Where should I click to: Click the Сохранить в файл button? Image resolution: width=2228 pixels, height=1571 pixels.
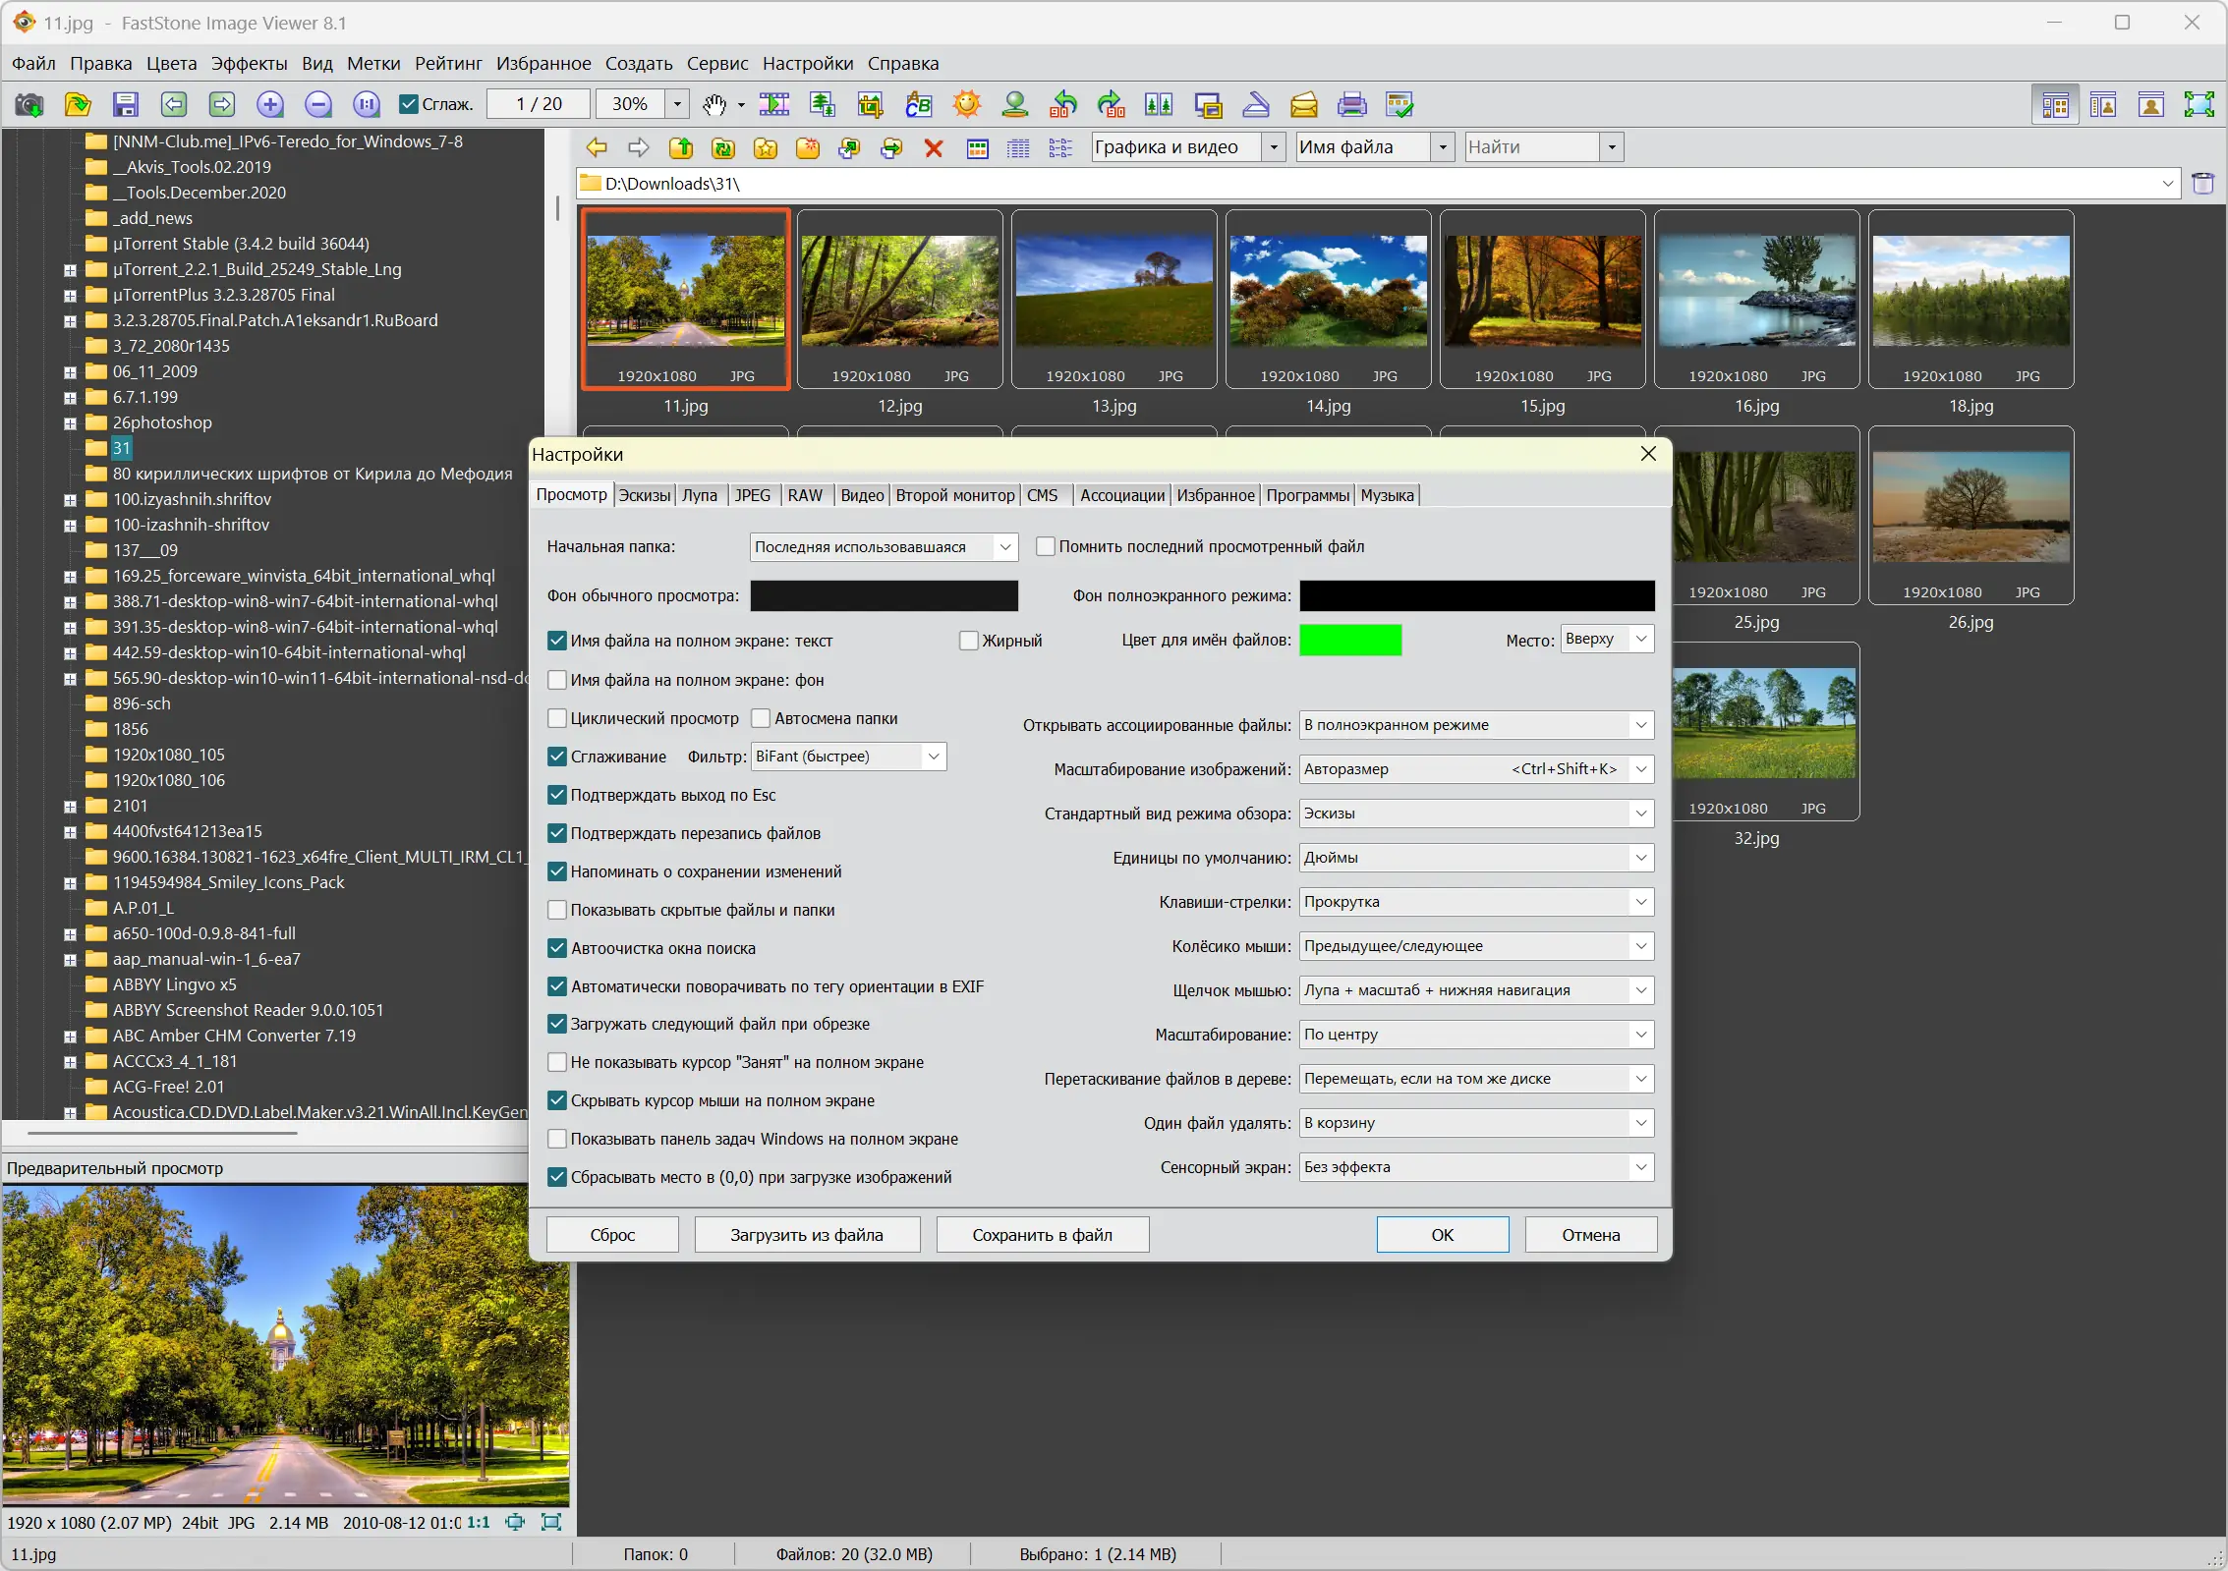pos(1041,1235)
